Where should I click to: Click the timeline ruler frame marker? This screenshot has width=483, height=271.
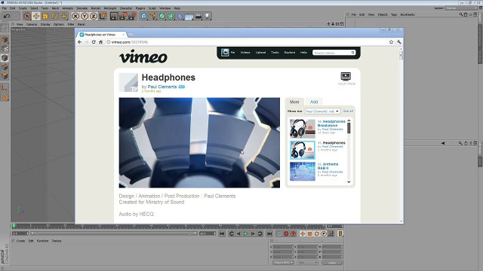click(14, 226)
